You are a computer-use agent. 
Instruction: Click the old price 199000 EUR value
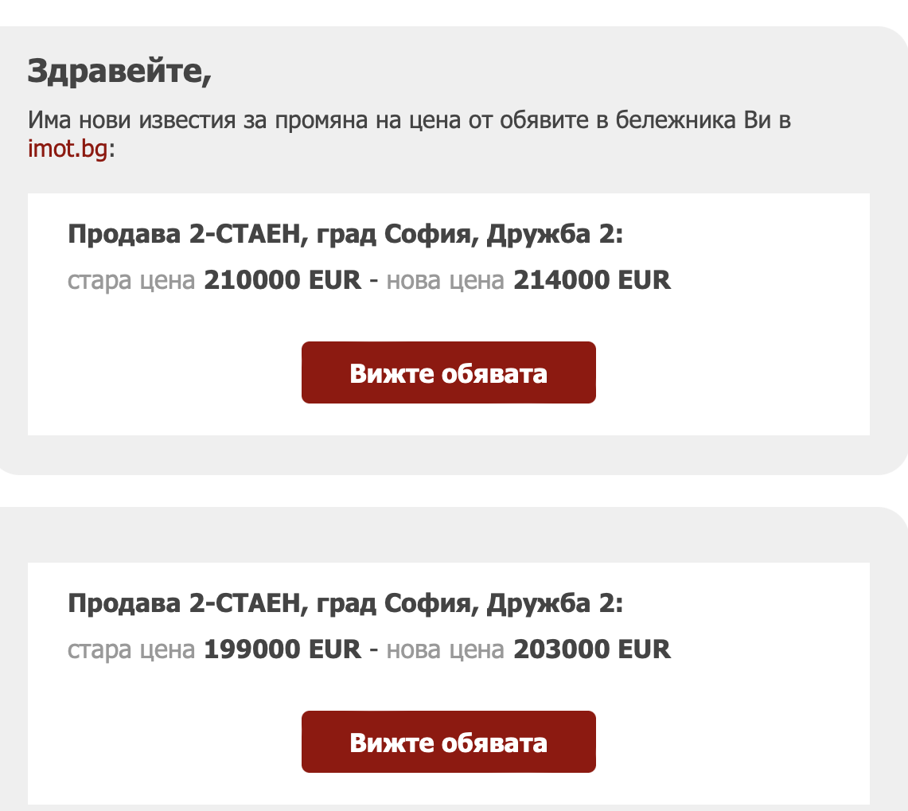[283, 649]
